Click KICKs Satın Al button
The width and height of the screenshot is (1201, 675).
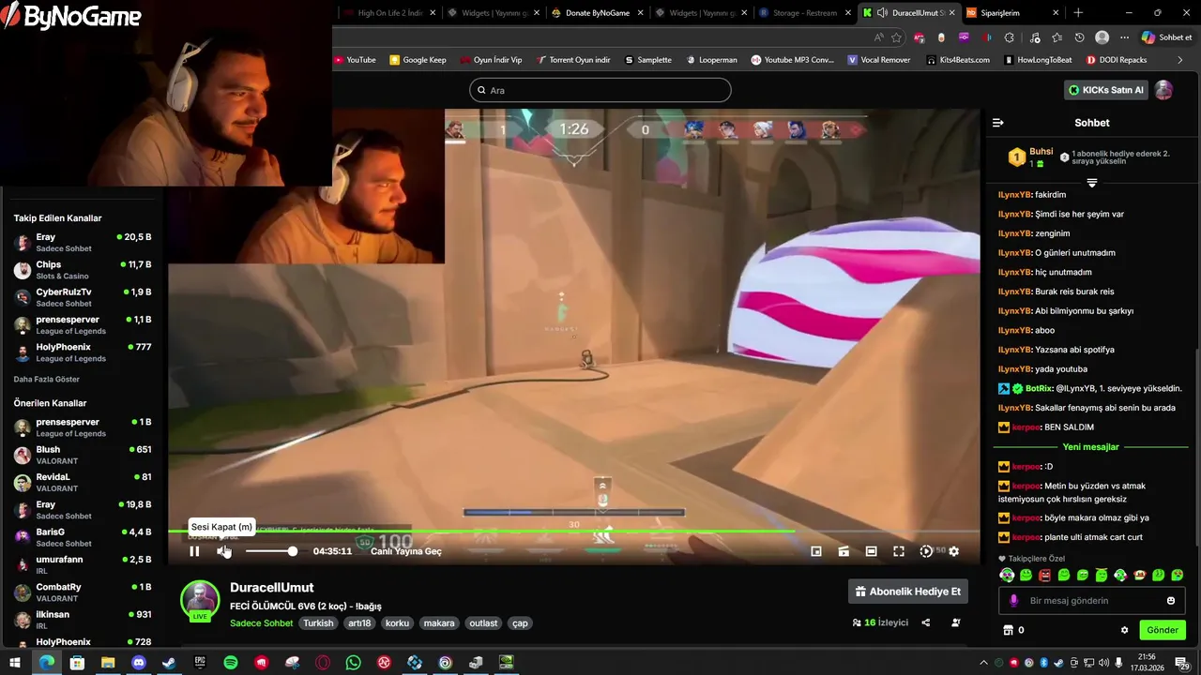click(1106, 90)
